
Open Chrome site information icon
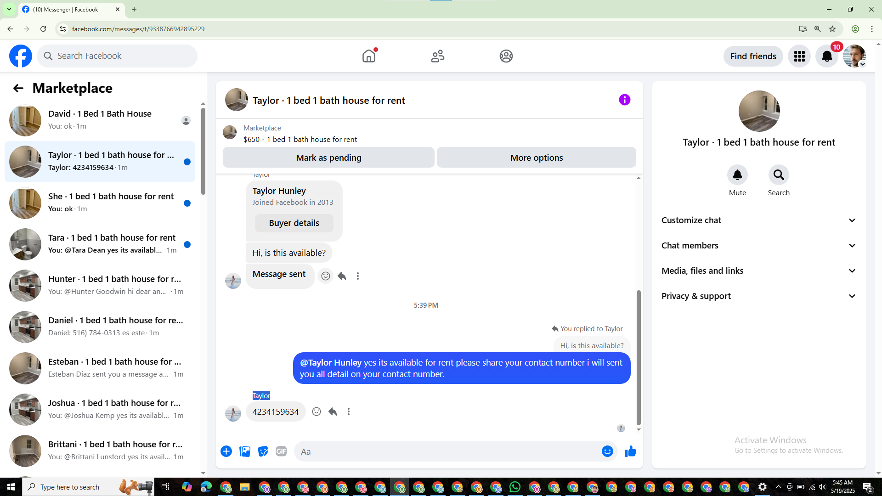63,29
